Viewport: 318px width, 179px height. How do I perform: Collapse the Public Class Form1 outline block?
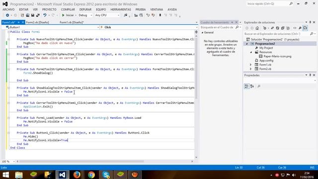[9, 32]
